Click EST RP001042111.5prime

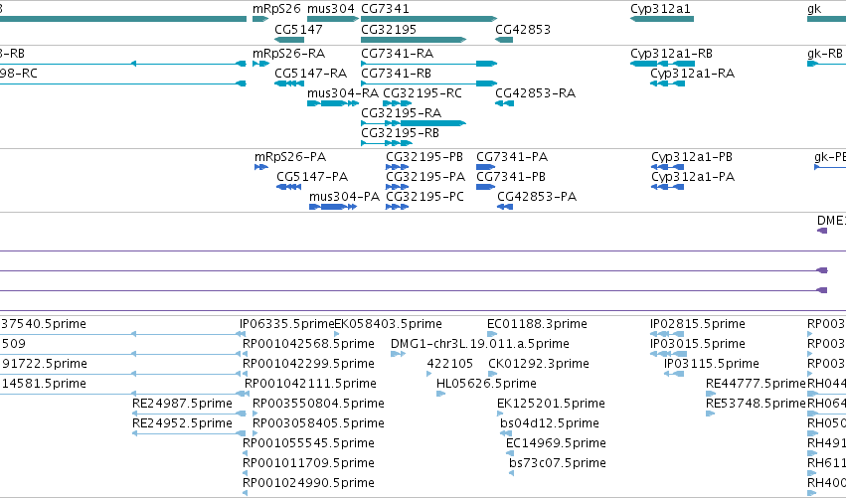(x=310, y=384)
